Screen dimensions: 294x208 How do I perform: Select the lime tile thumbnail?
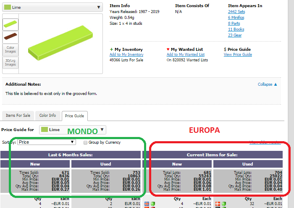coord(10,24)
